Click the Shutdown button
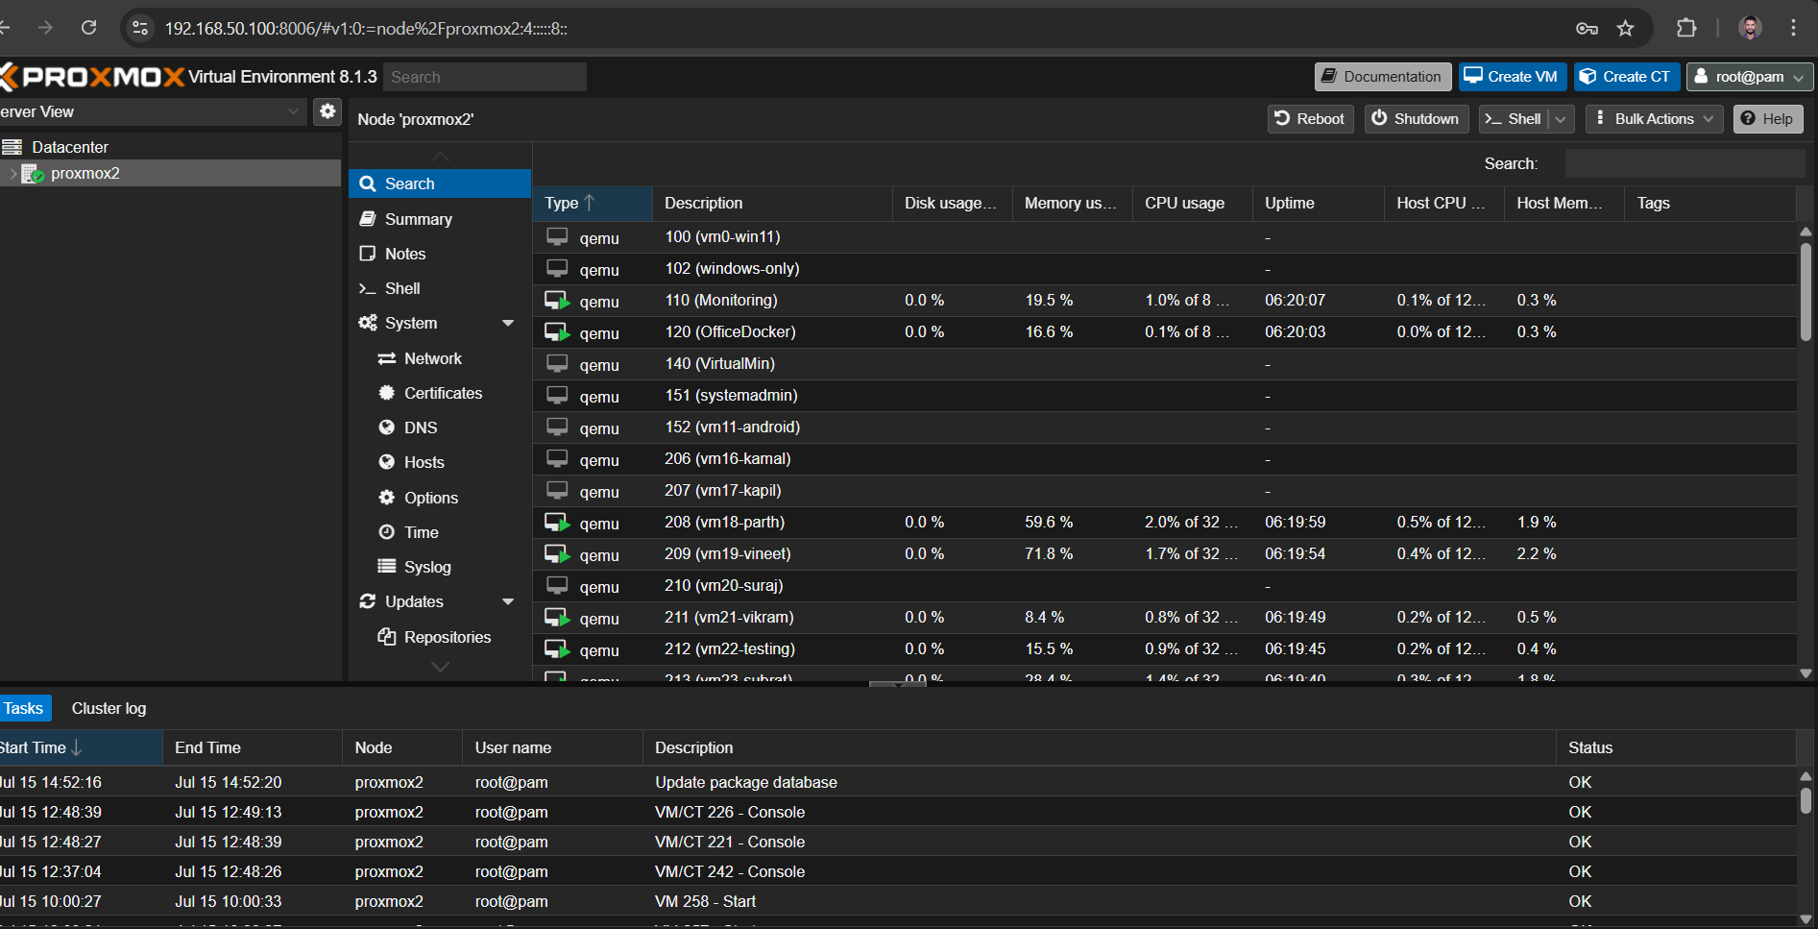1818x929 pixels. pyautogui.click(x=1417, y=119)
